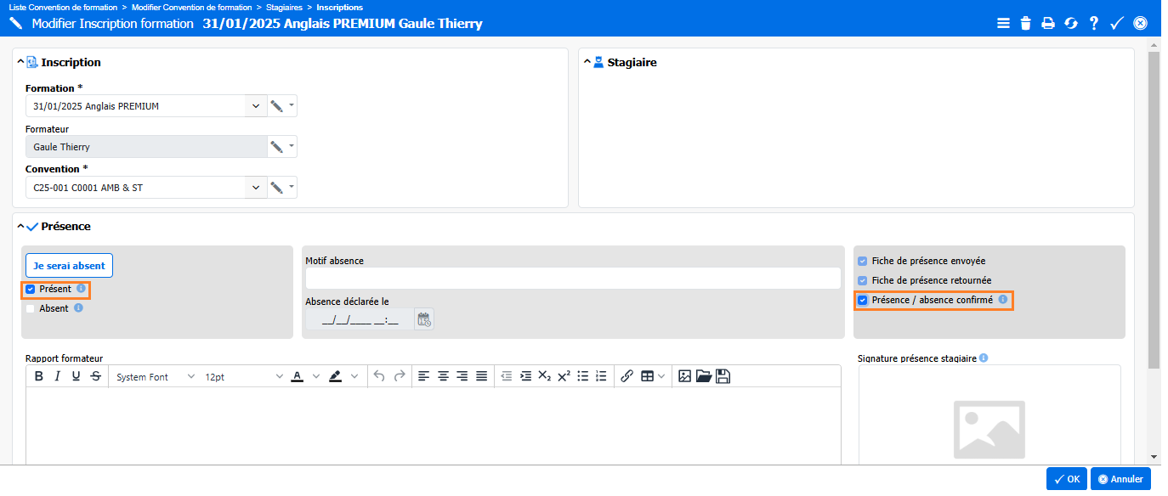Viewport: 1168px width, 496px height.
Task: Open the hamburger menu in header bar
Action: [x=1003, y=24]
